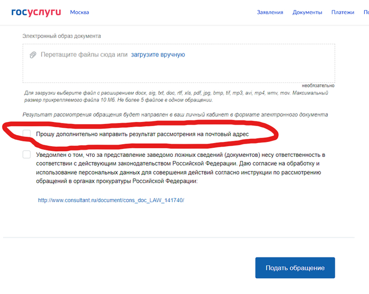
Task: Click the необязательно hint under the upload box
Action: coord(318,86)
